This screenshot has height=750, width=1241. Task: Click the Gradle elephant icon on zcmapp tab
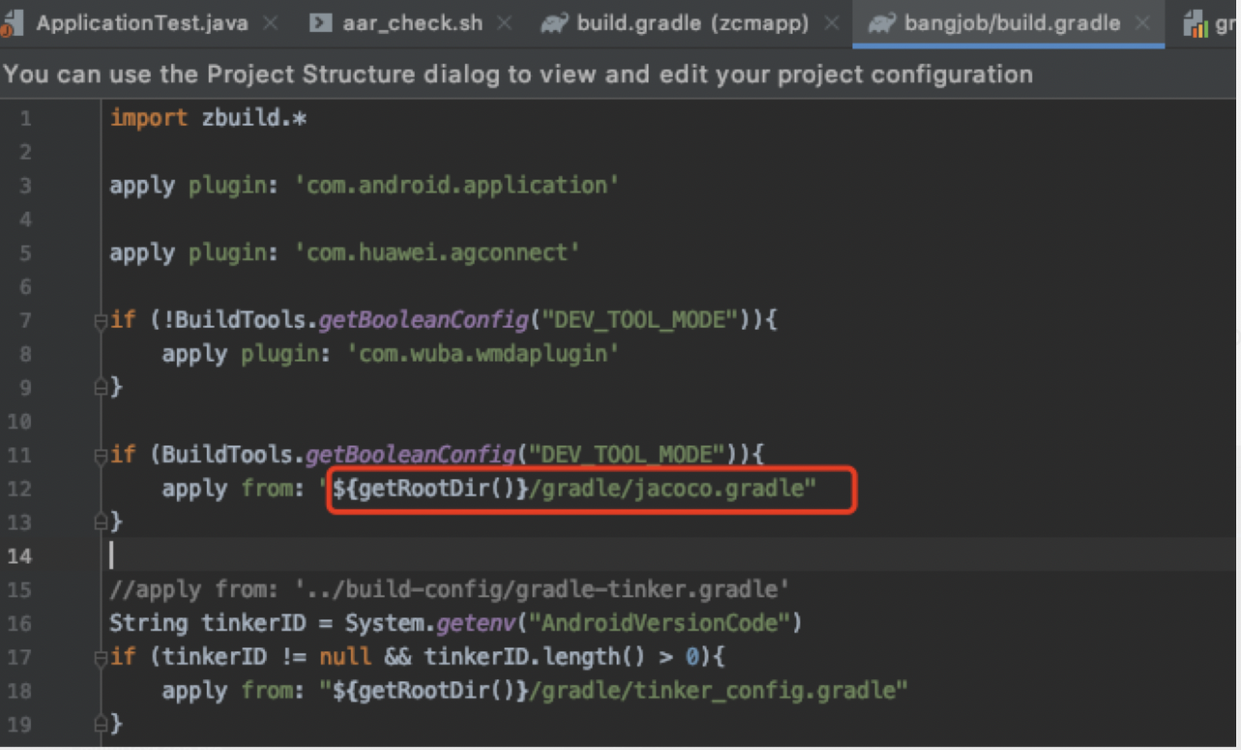tap(555, 23)
